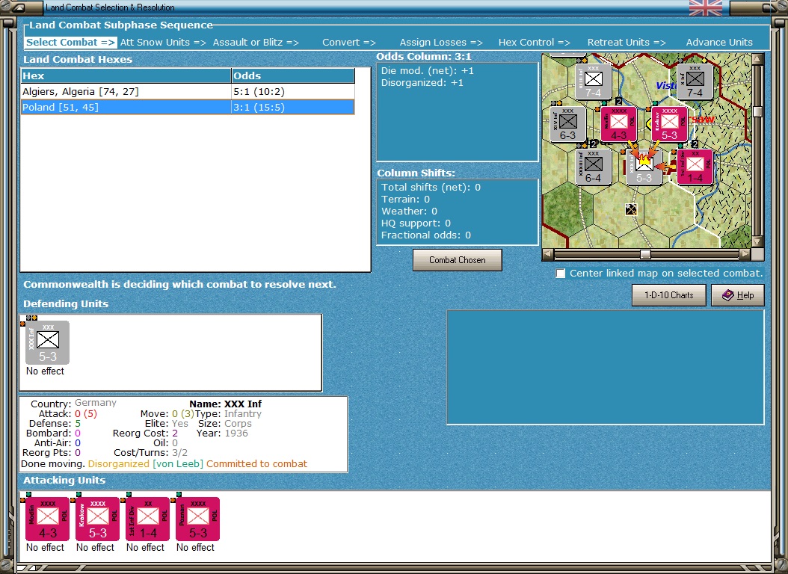
Task: Select the 1st Inf Div 1-4 attacking counter
Action: tap(148, 519)
